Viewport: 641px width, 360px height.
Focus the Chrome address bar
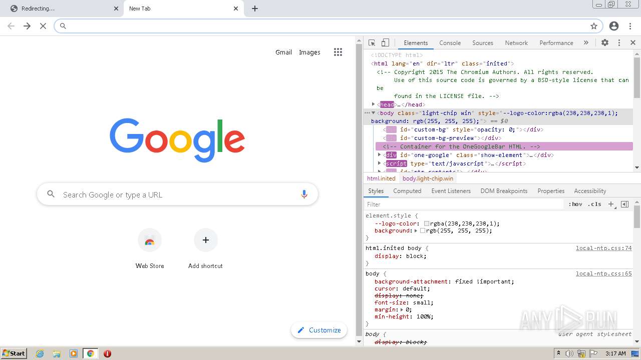[x=328, y=26]
